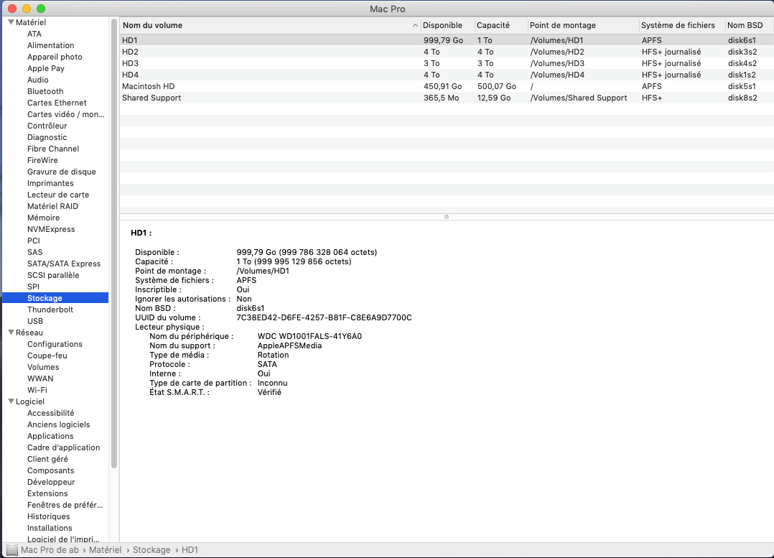Open Coupe-feu under Réseau
The width and height of the screenshot is (774, 558).
pyautogui.click(x=47, y=355)
